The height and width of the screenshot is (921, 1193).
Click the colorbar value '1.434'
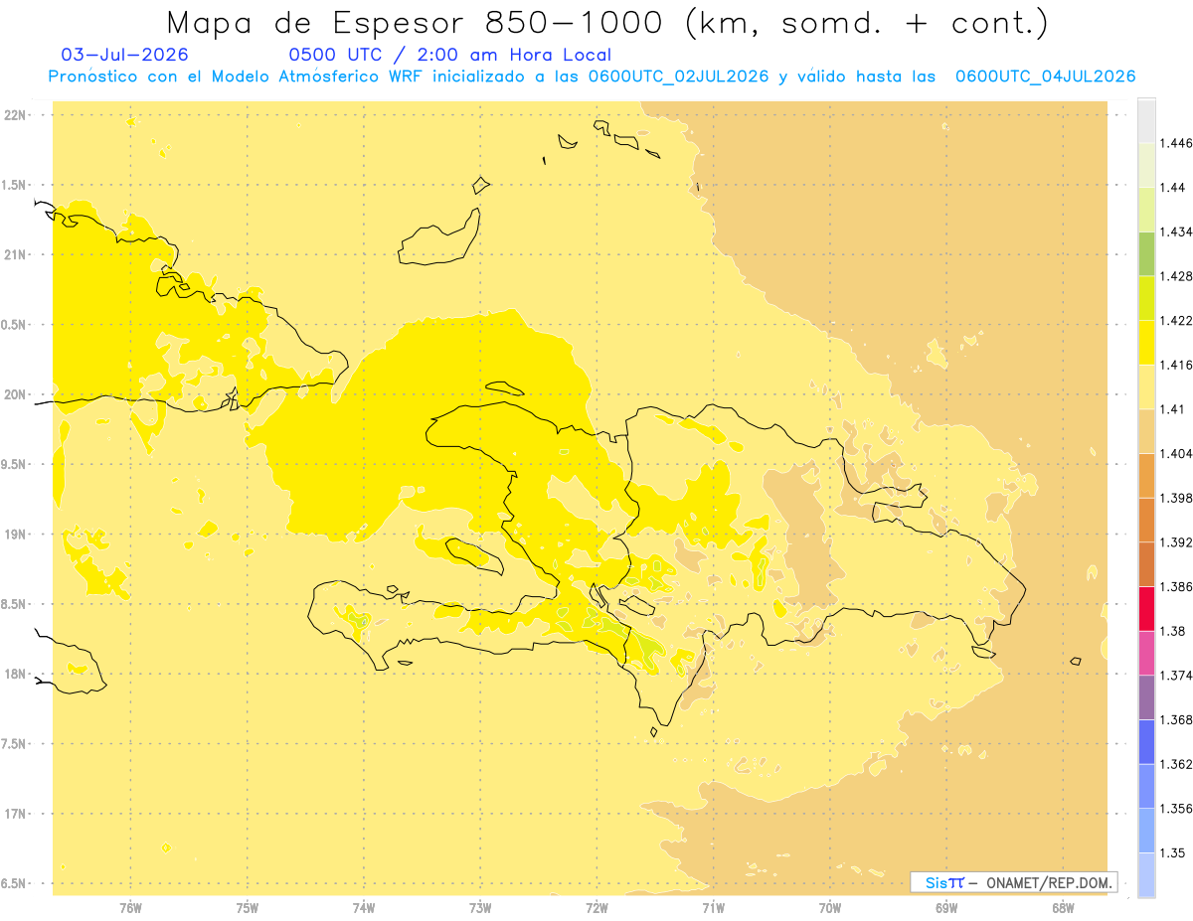click(x=1178, y=231)
